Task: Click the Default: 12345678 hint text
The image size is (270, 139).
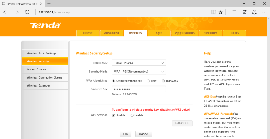Action: [x=124, y=94]
